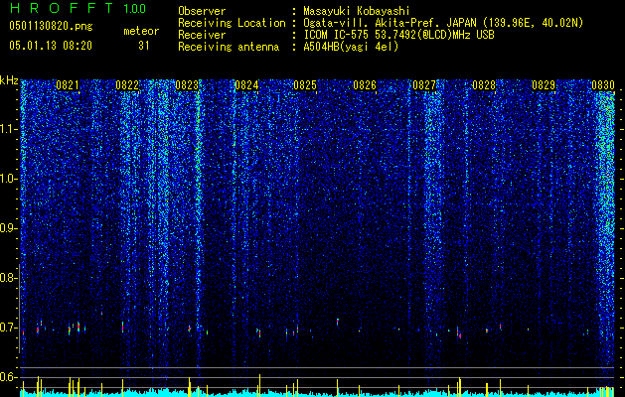
Task: Click the receiver text ICOM IC-575 53.7492 MHz USB
Action: pyautogui.click(x=398, y=35)
